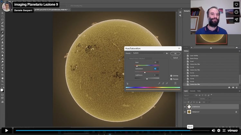Click the Lightness slider handle
Screen dimensions: 241x135
[x=147, y=79]
